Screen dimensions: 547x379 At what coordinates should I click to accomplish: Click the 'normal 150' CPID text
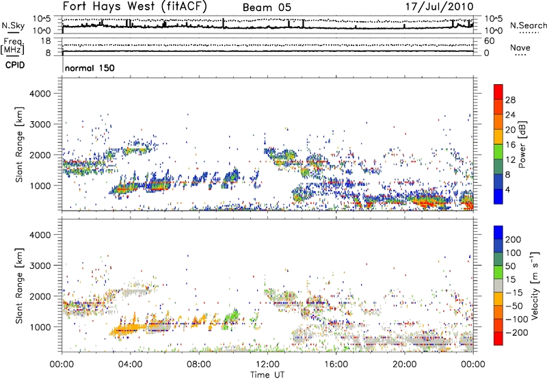pyautogui.click(x=90, y=68)
